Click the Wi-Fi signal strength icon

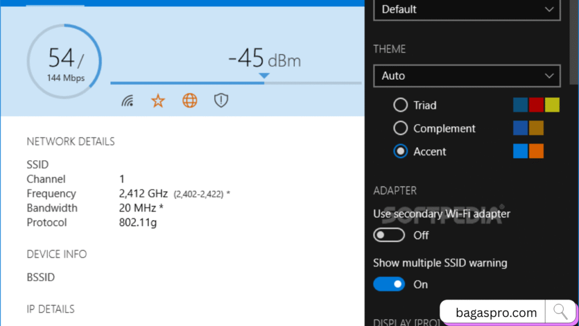(x=128, y=101)
